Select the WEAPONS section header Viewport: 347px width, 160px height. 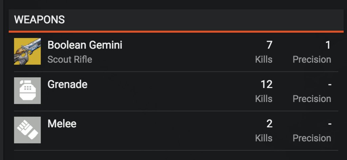(39, 20)
